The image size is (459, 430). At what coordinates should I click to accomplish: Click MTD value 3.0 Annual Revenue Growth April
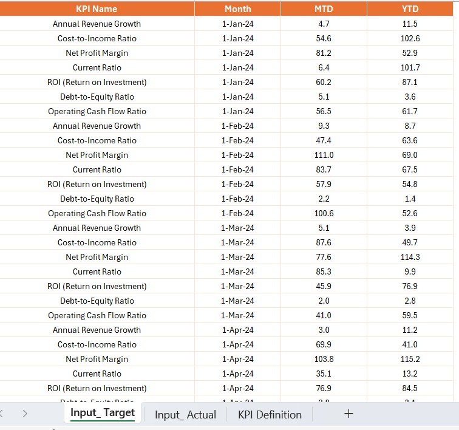click(x=324, y=330)
